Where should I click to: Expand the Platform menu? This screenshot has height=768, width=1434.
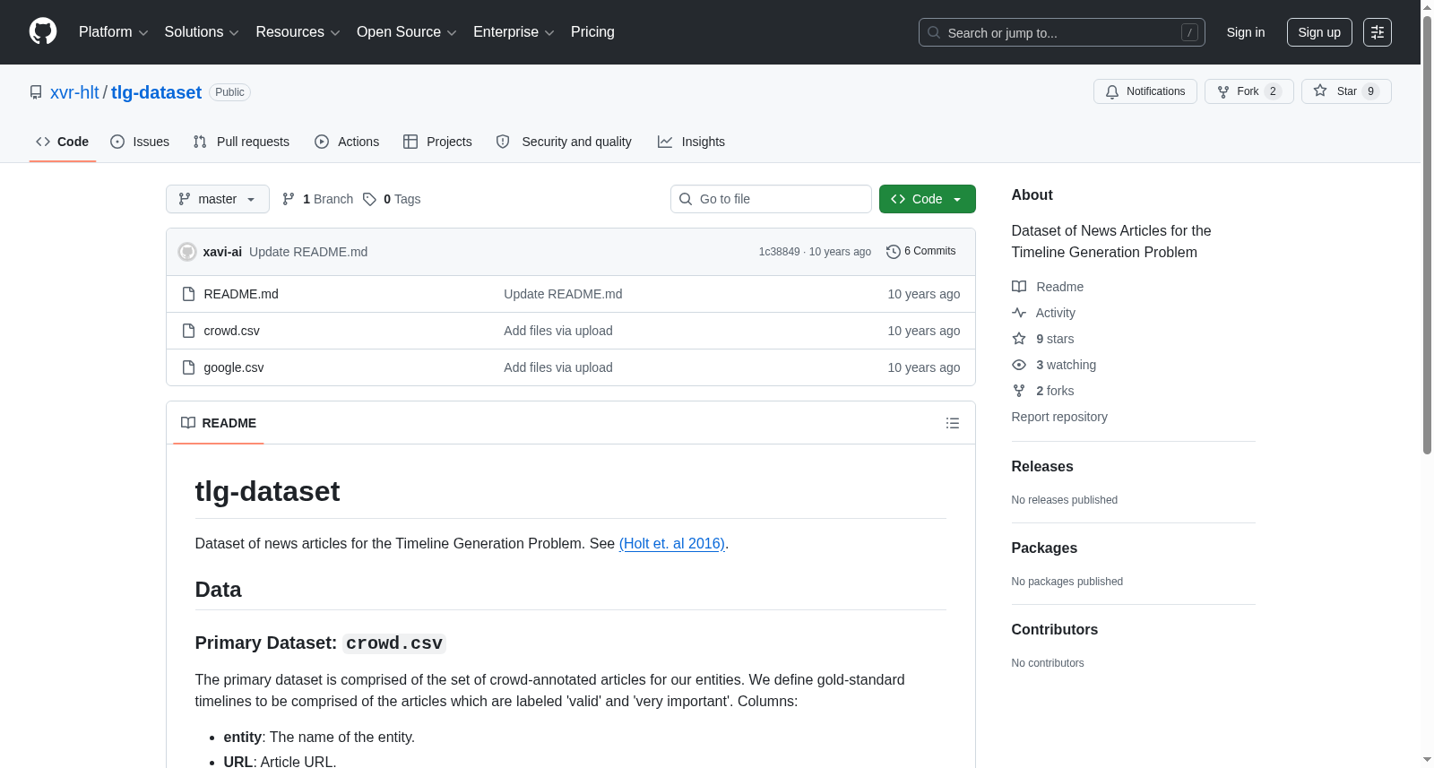click(x=114, y=32)
